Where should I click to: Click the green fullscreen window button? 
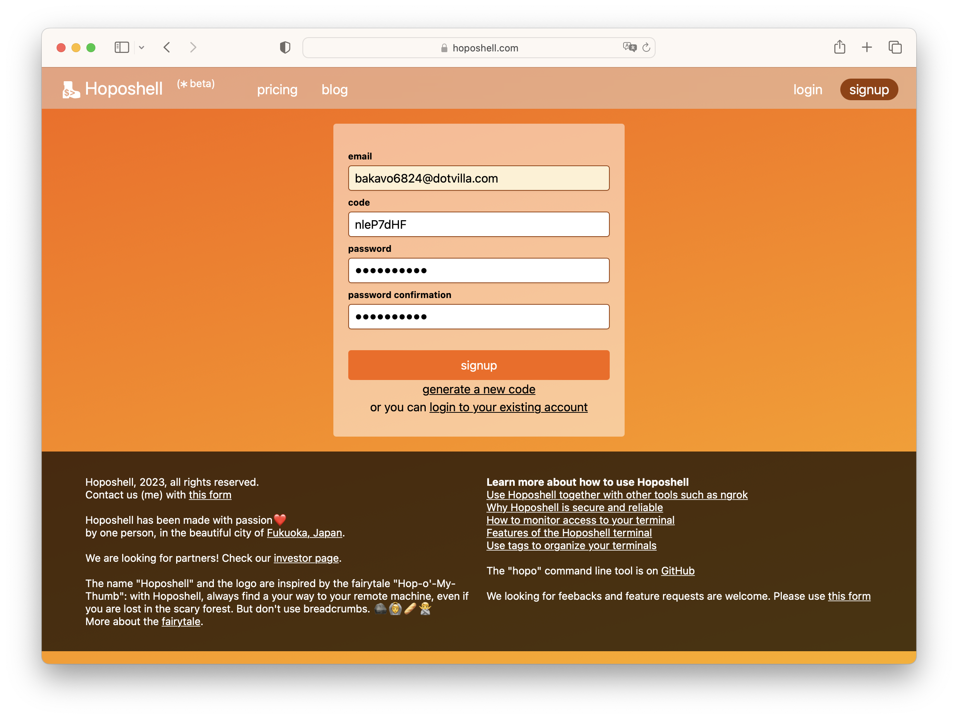[x=91, y=48]
